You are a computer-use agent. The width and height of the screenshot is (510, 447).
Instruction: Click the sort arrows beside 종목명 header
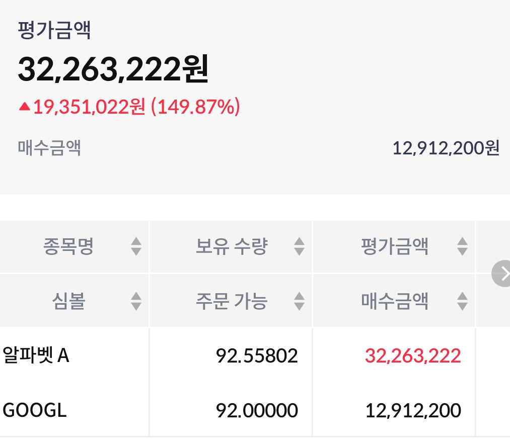click(x=136, y=246)
